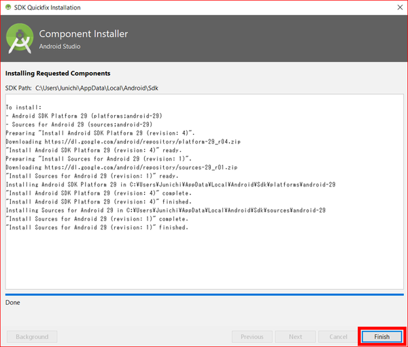Click the "Preparing Install Android SDK Platform 29" line

(x=100, y=133)
